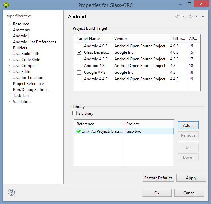Expand the Amateras tree node

point(9,30)
